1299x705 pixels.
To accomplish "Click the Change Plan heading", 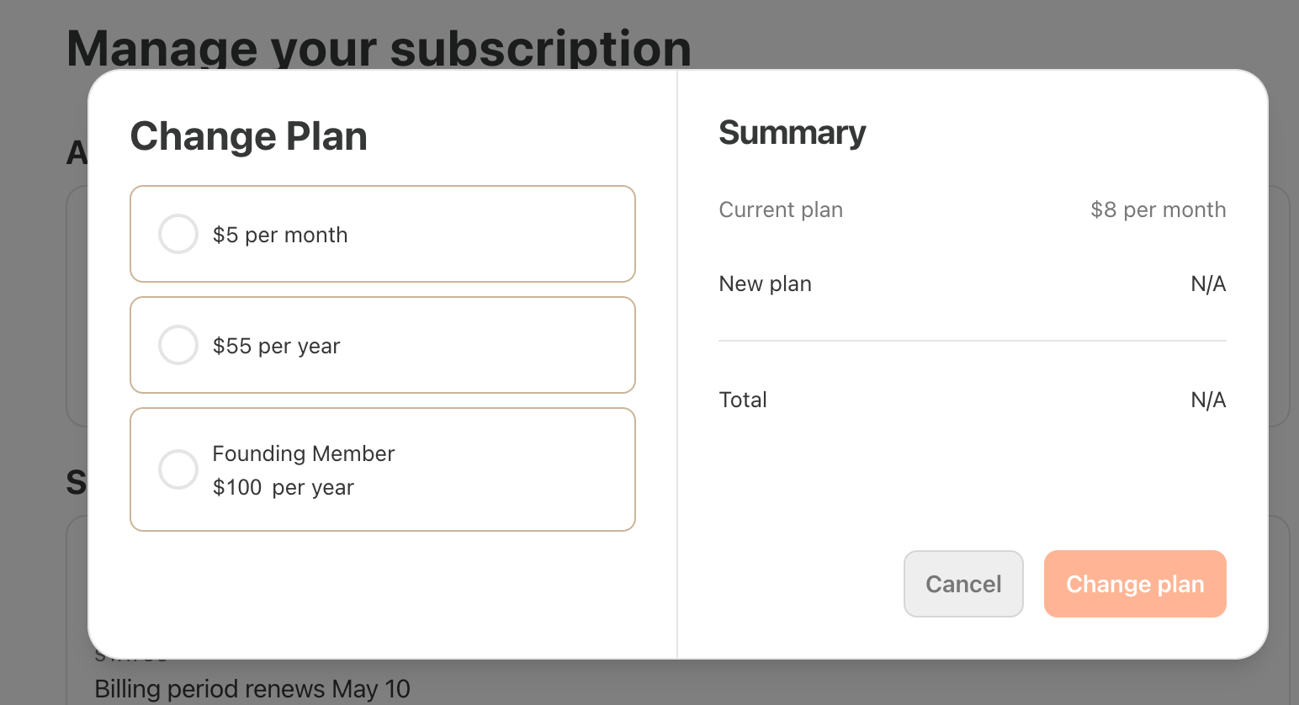I will point(248,135).
